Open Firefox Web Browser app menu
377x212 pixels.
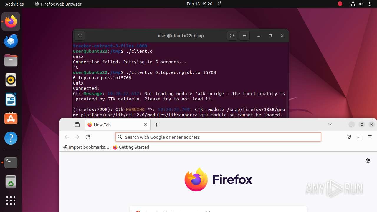click(58, 4)
